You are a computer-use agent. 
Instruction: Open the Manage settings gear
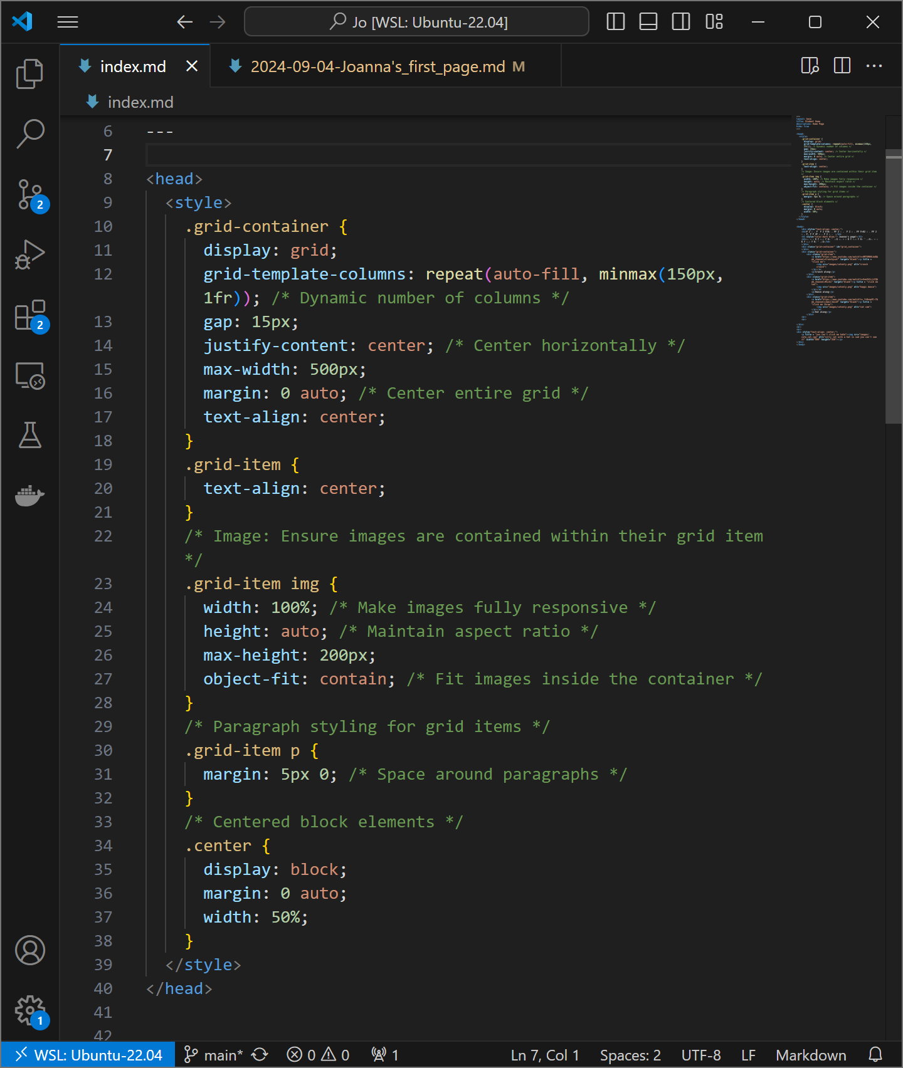[x=29, y=1010]
